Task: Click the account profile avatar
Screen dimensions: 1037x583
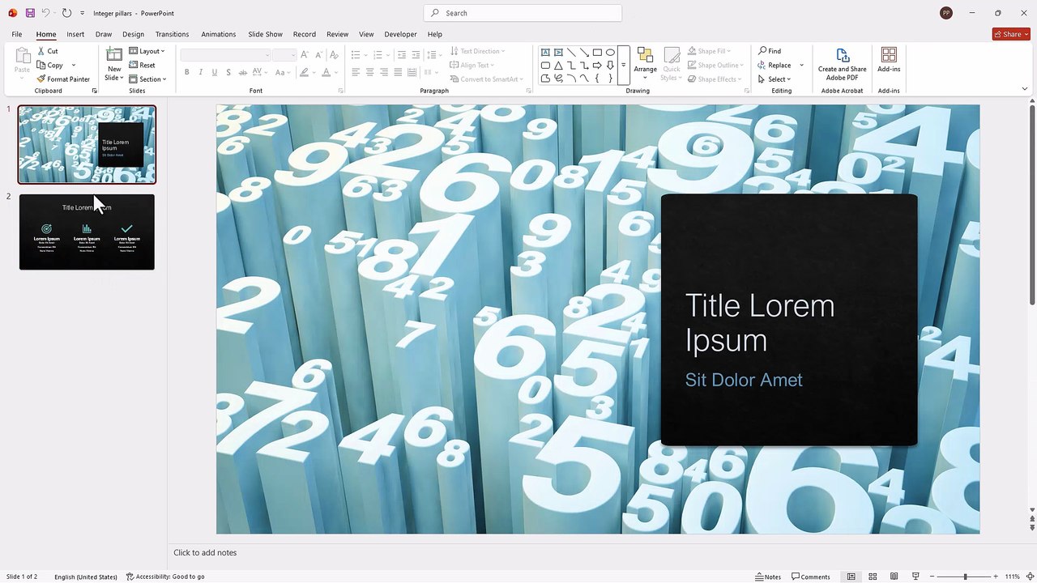Action: point(946,13)
